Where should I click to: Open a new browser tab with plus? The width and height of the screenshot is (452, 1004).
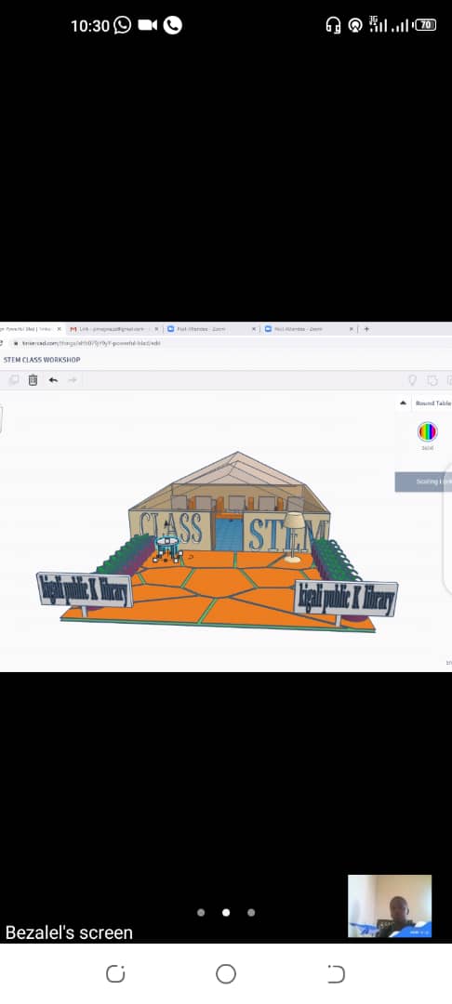366,329
